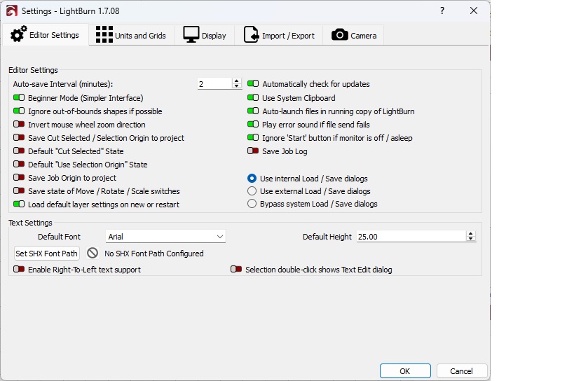Enable Invert mouse wheel zoom direction
Image resolution: width=574 pixels, height=381 pixels.
tap(19, 125)
